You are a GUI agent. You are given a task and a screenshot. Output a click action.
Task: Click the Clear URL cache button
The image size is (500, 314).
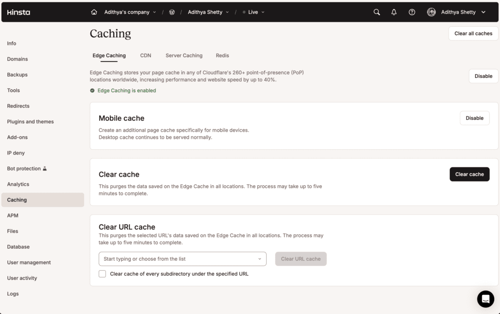click(x=301, y=259)
